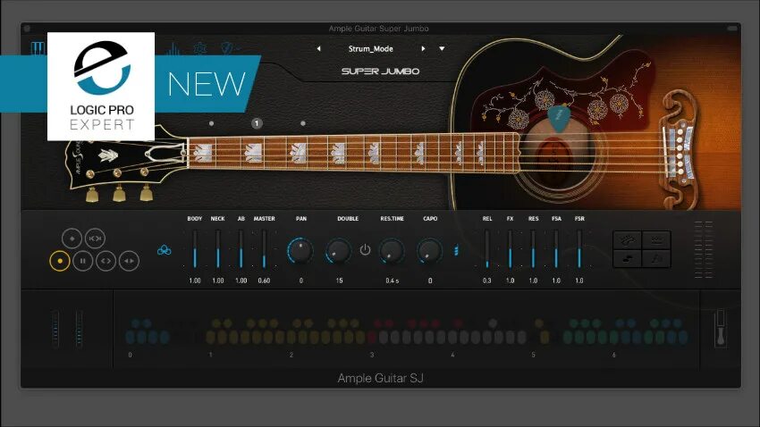This screenshot has width=760, height=427.
Task: Click the Ample Guitar SJ footer label
Action: pos(381,378)
